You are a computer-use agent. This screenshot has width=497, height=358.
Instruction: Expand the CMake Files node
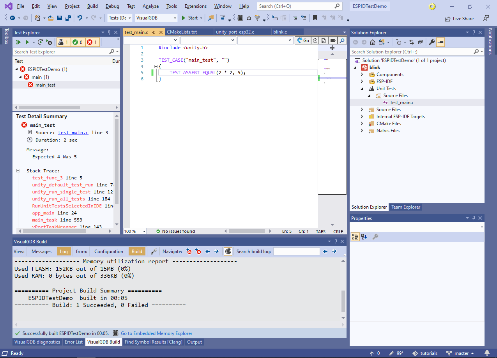[362, 124]
